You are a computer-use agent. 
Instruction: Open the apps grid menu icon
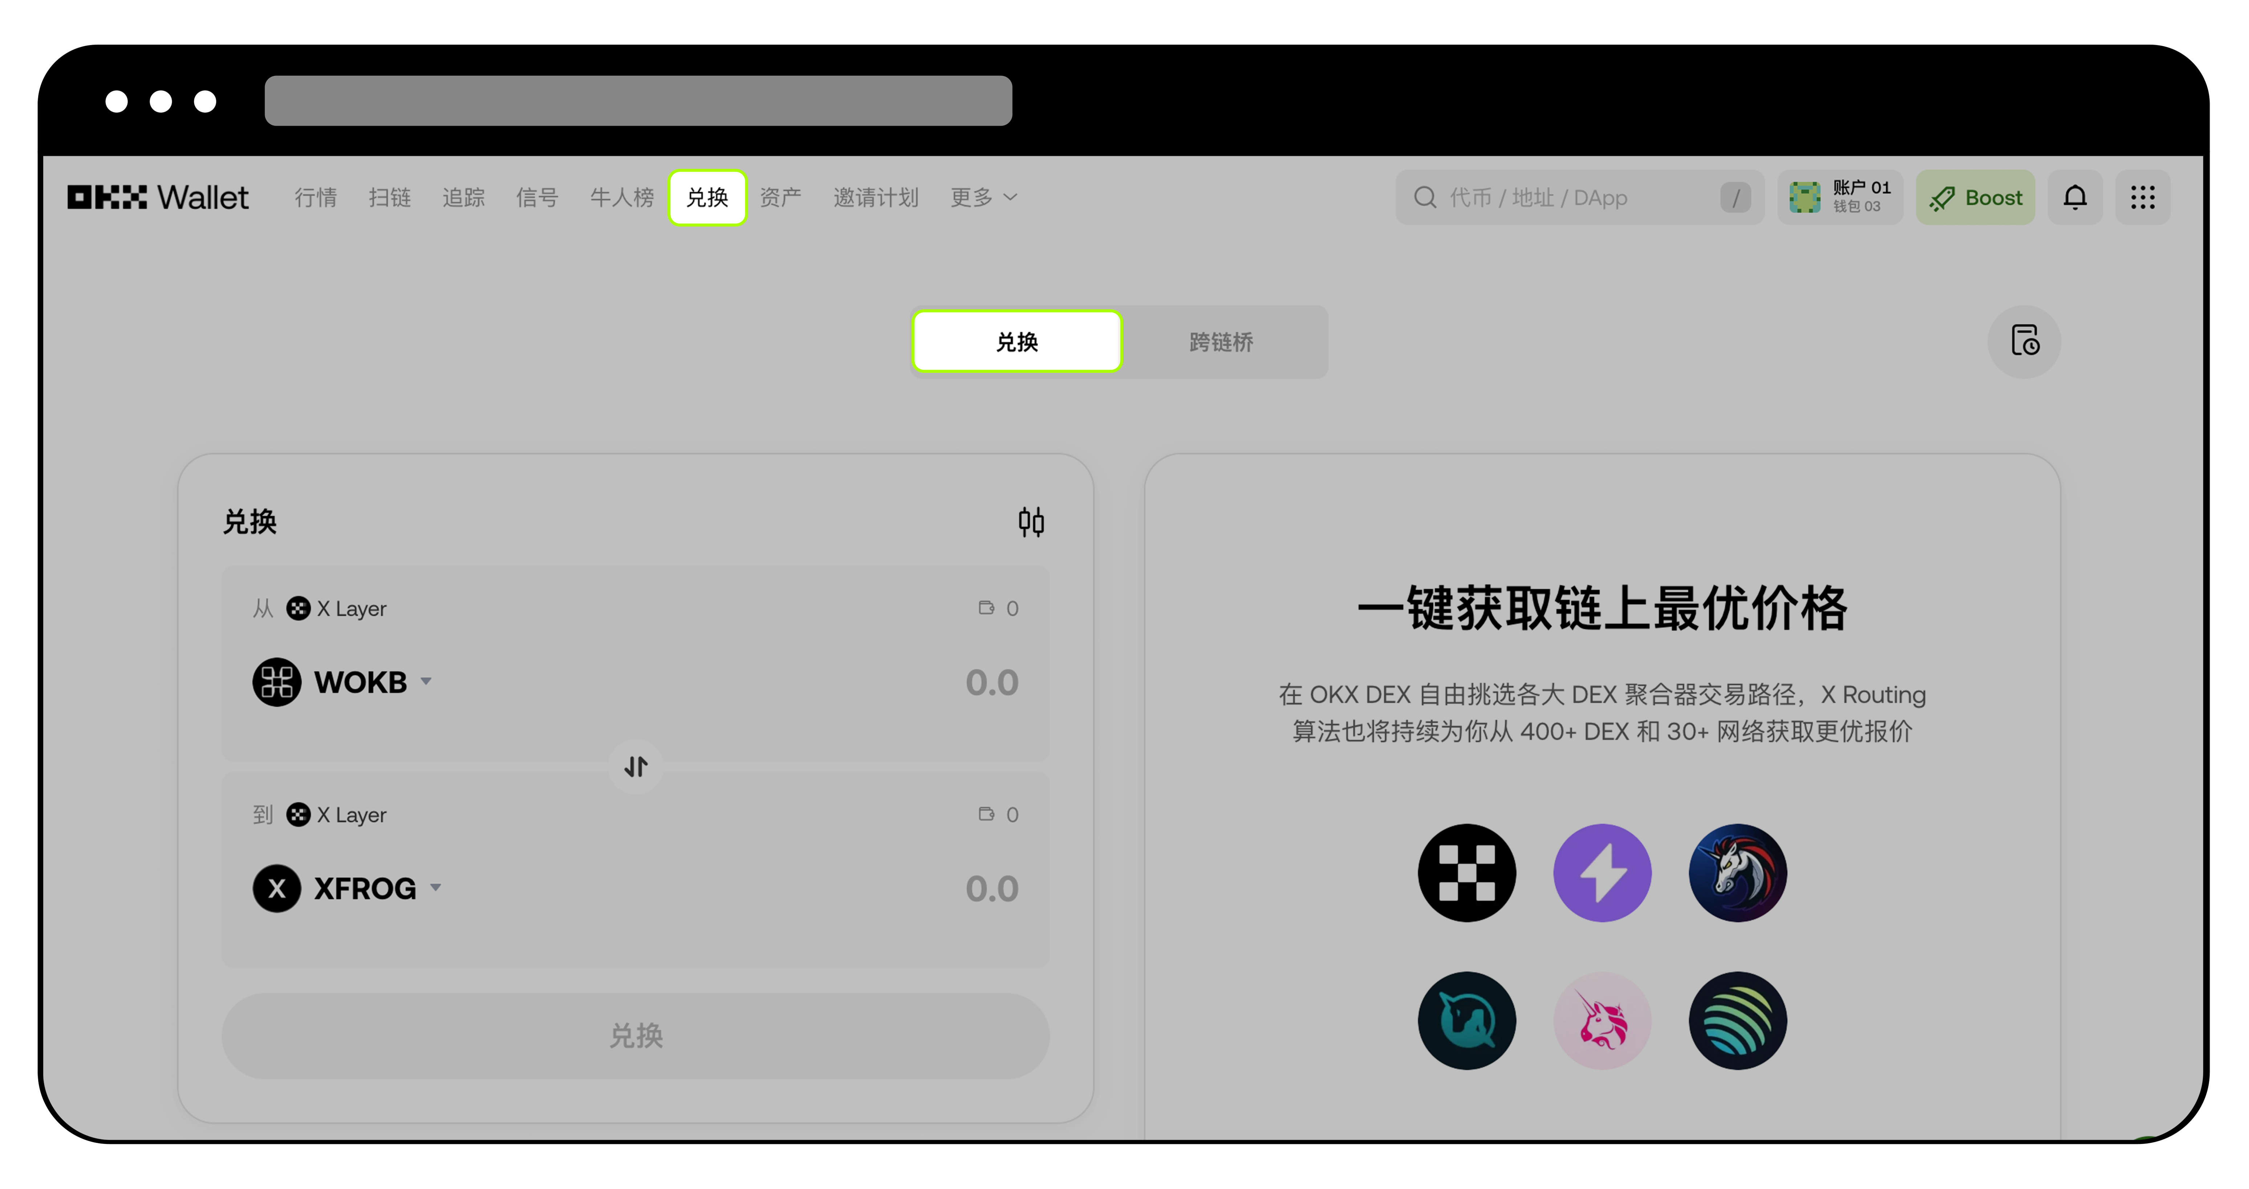point(2143,197)
